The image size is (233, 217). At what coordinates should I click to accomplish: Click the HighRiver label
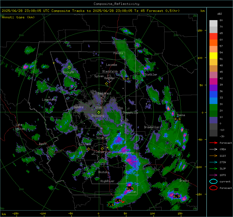[107, 181]
